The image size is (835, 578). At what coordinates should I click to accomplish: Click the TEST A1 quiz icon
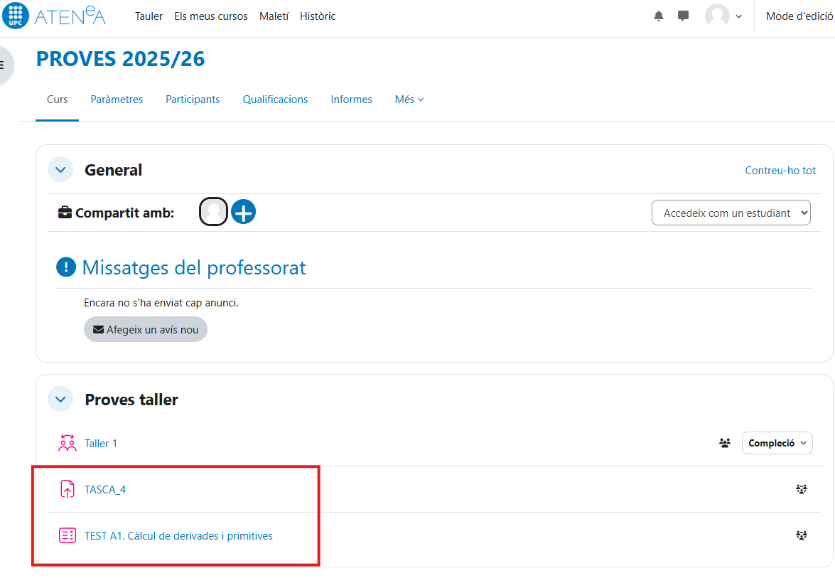[x=68, y=535]
